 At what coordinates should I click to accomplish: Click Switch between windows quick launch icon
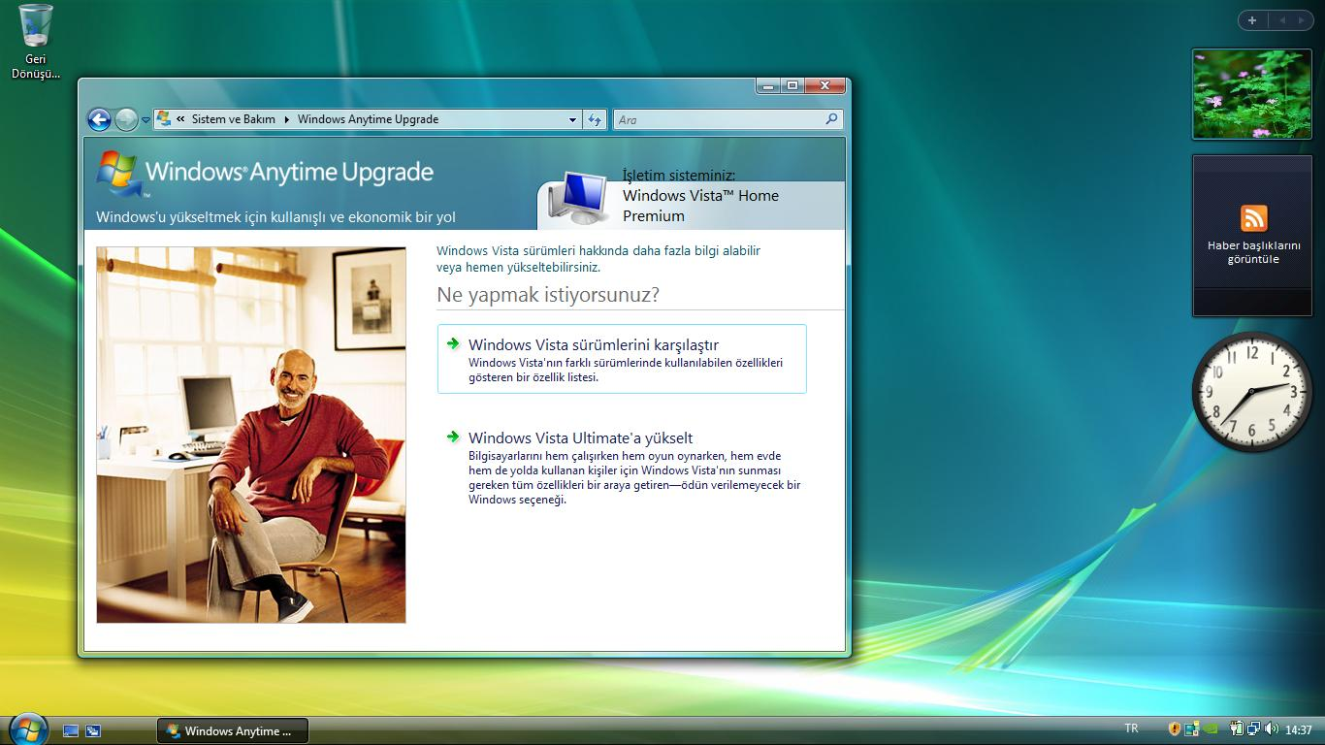coord(93,730)
